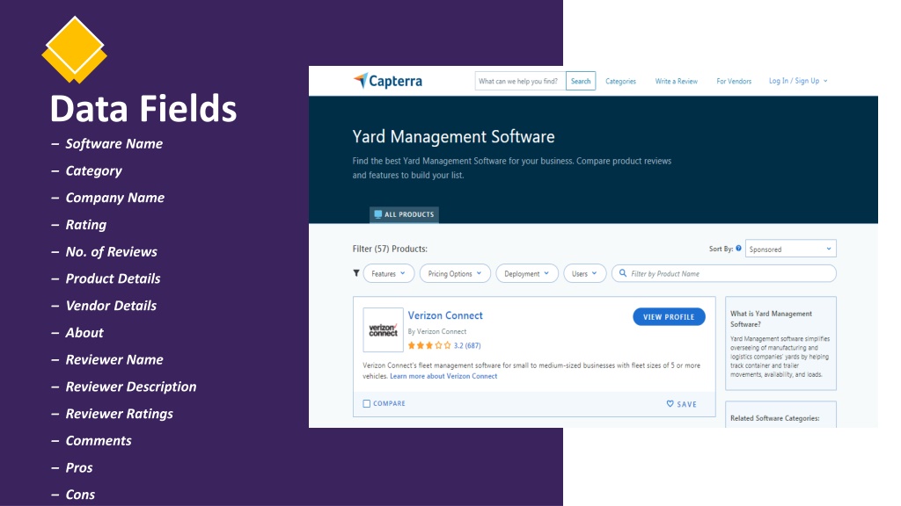The height and width of the screenshot is (506, 901).
Task: Expand the Users filter dropdown
Action: 584,274
